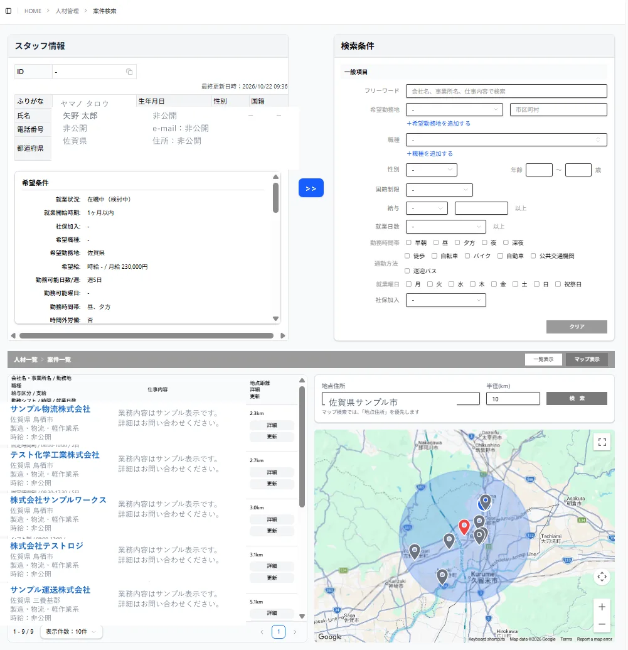This screenshot has height=650, width=628.
Task: Go to the previous results page arrow
Action: pyautogui.click(x=262, y=632)
